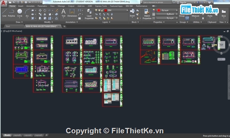Toggle the DIM layer lock icon
This screenshot has height=138, width=230.
102,10
